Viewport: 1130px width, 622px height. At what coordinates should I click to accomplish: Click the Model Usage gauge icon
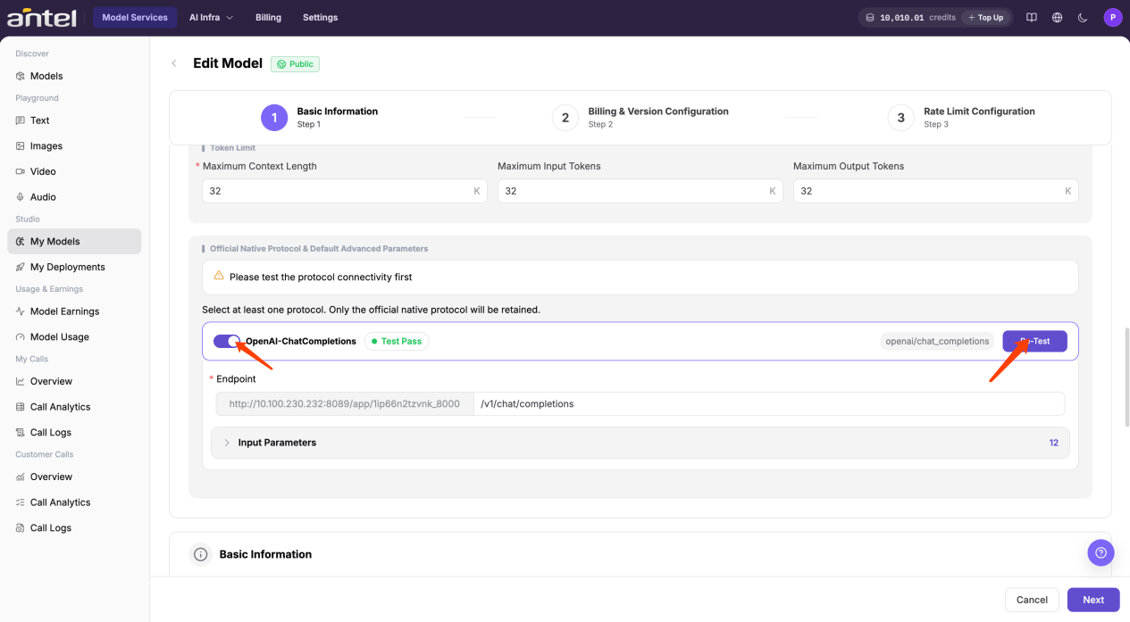point(21,336)
